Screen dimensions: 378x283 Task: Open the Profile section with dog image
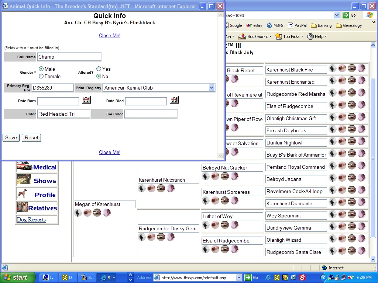point(37,194)
